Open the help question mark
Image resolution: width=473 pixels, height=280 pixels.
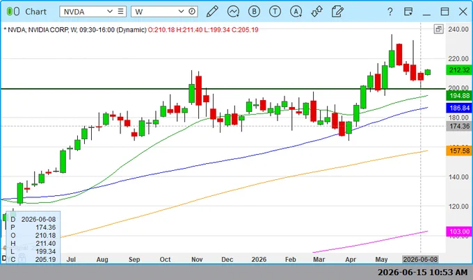(x=390, y=12)
